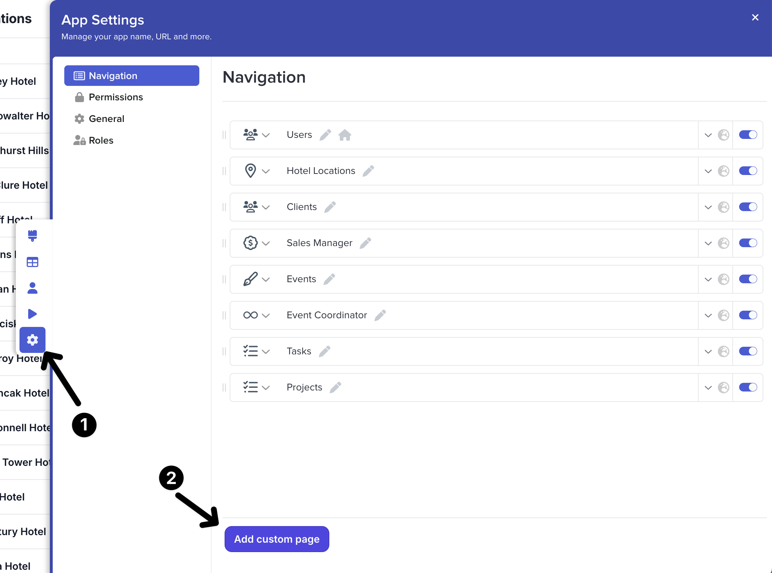Image resolution: width=772 pixels, height=573 pixels.
Task: Open icon dropdown for Hotel Locations
Action: [x=266, y=171]
